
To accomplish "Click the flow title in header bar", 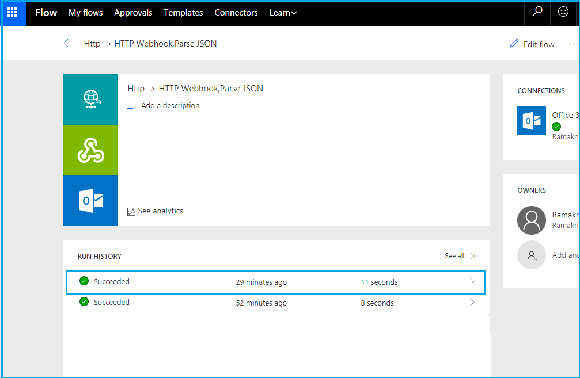I will [x=150, y=44].
